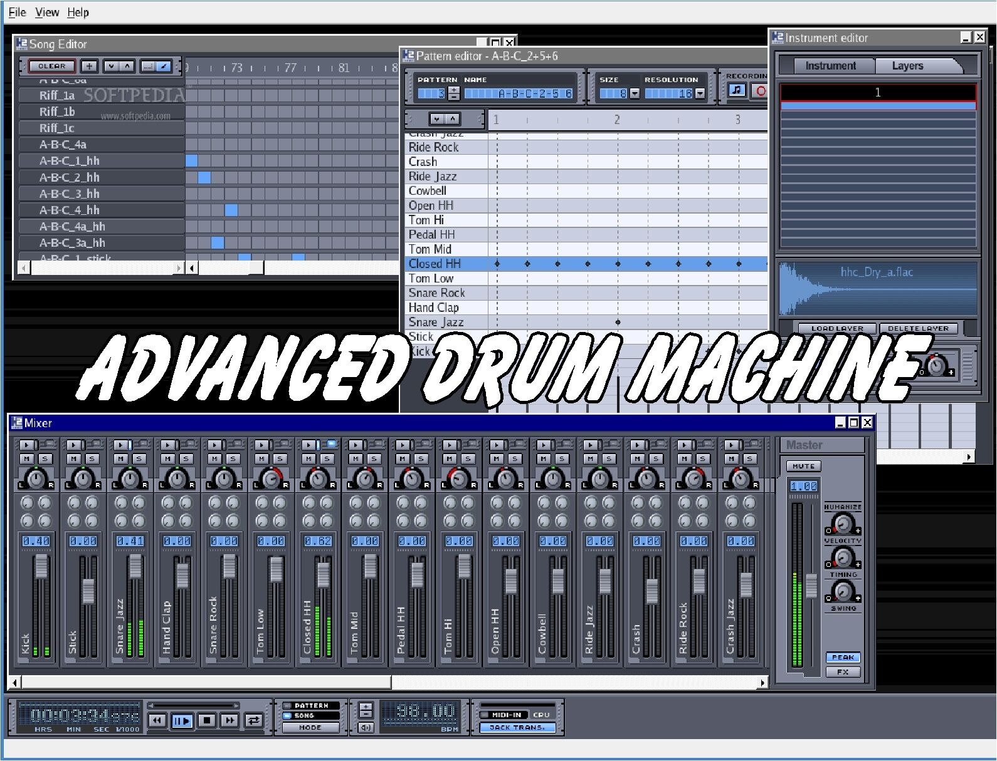
Task: Click the DELETE LAYER button
Action: click(919, 328)
